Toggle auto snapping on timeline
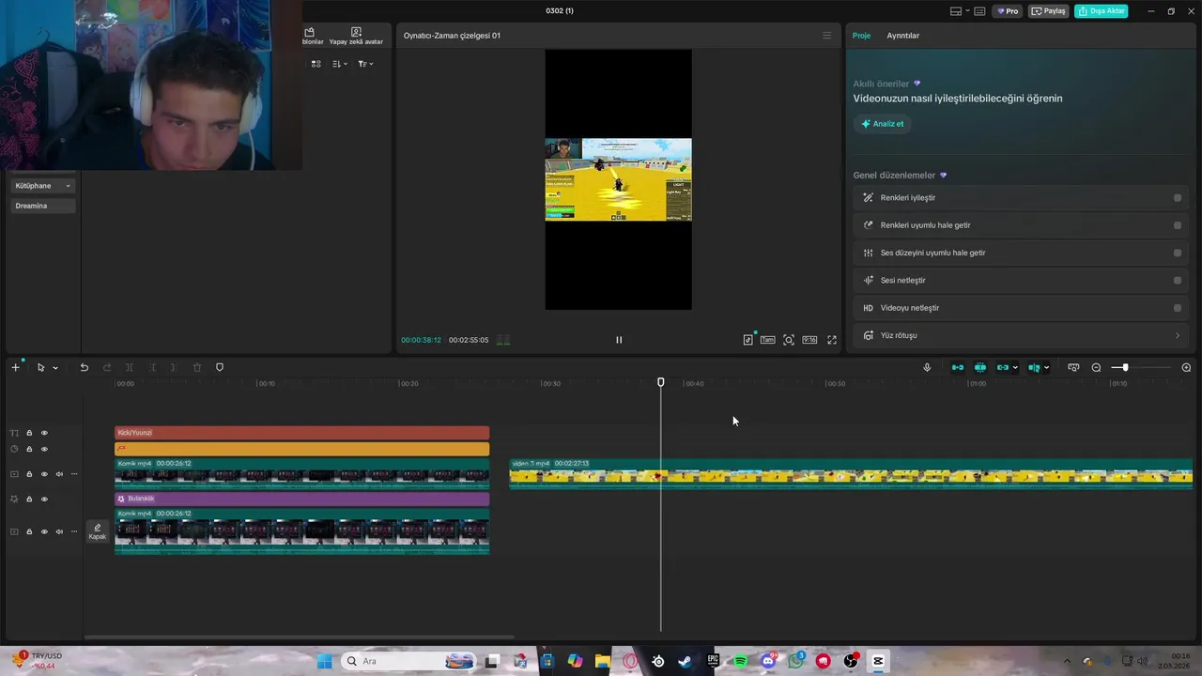 [980, 367]
